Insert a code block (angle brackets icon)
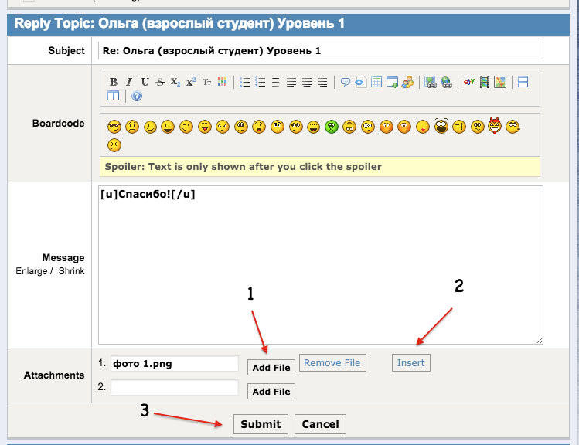 click(361, 82)
